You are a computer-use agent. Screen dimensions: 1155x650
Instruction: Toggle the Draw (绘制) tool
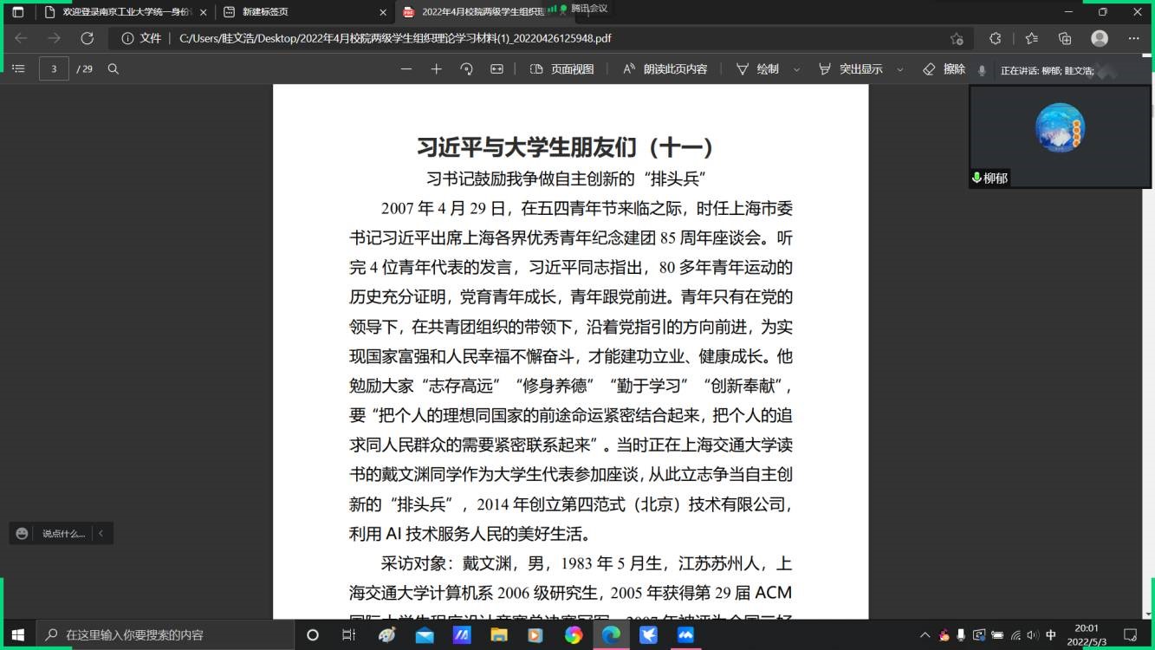(x=757, y=69)
